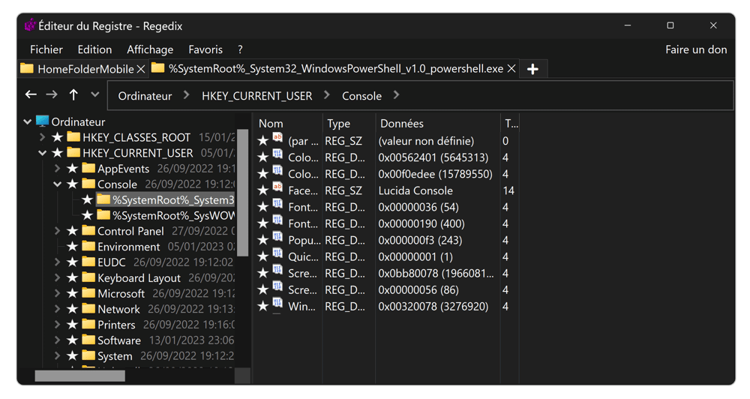Select the %SystemRoot%_SysWOW subkey

click(174, 216)
